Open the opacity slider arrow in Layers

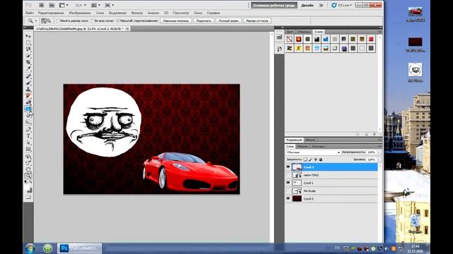click(x=379, y=152)
